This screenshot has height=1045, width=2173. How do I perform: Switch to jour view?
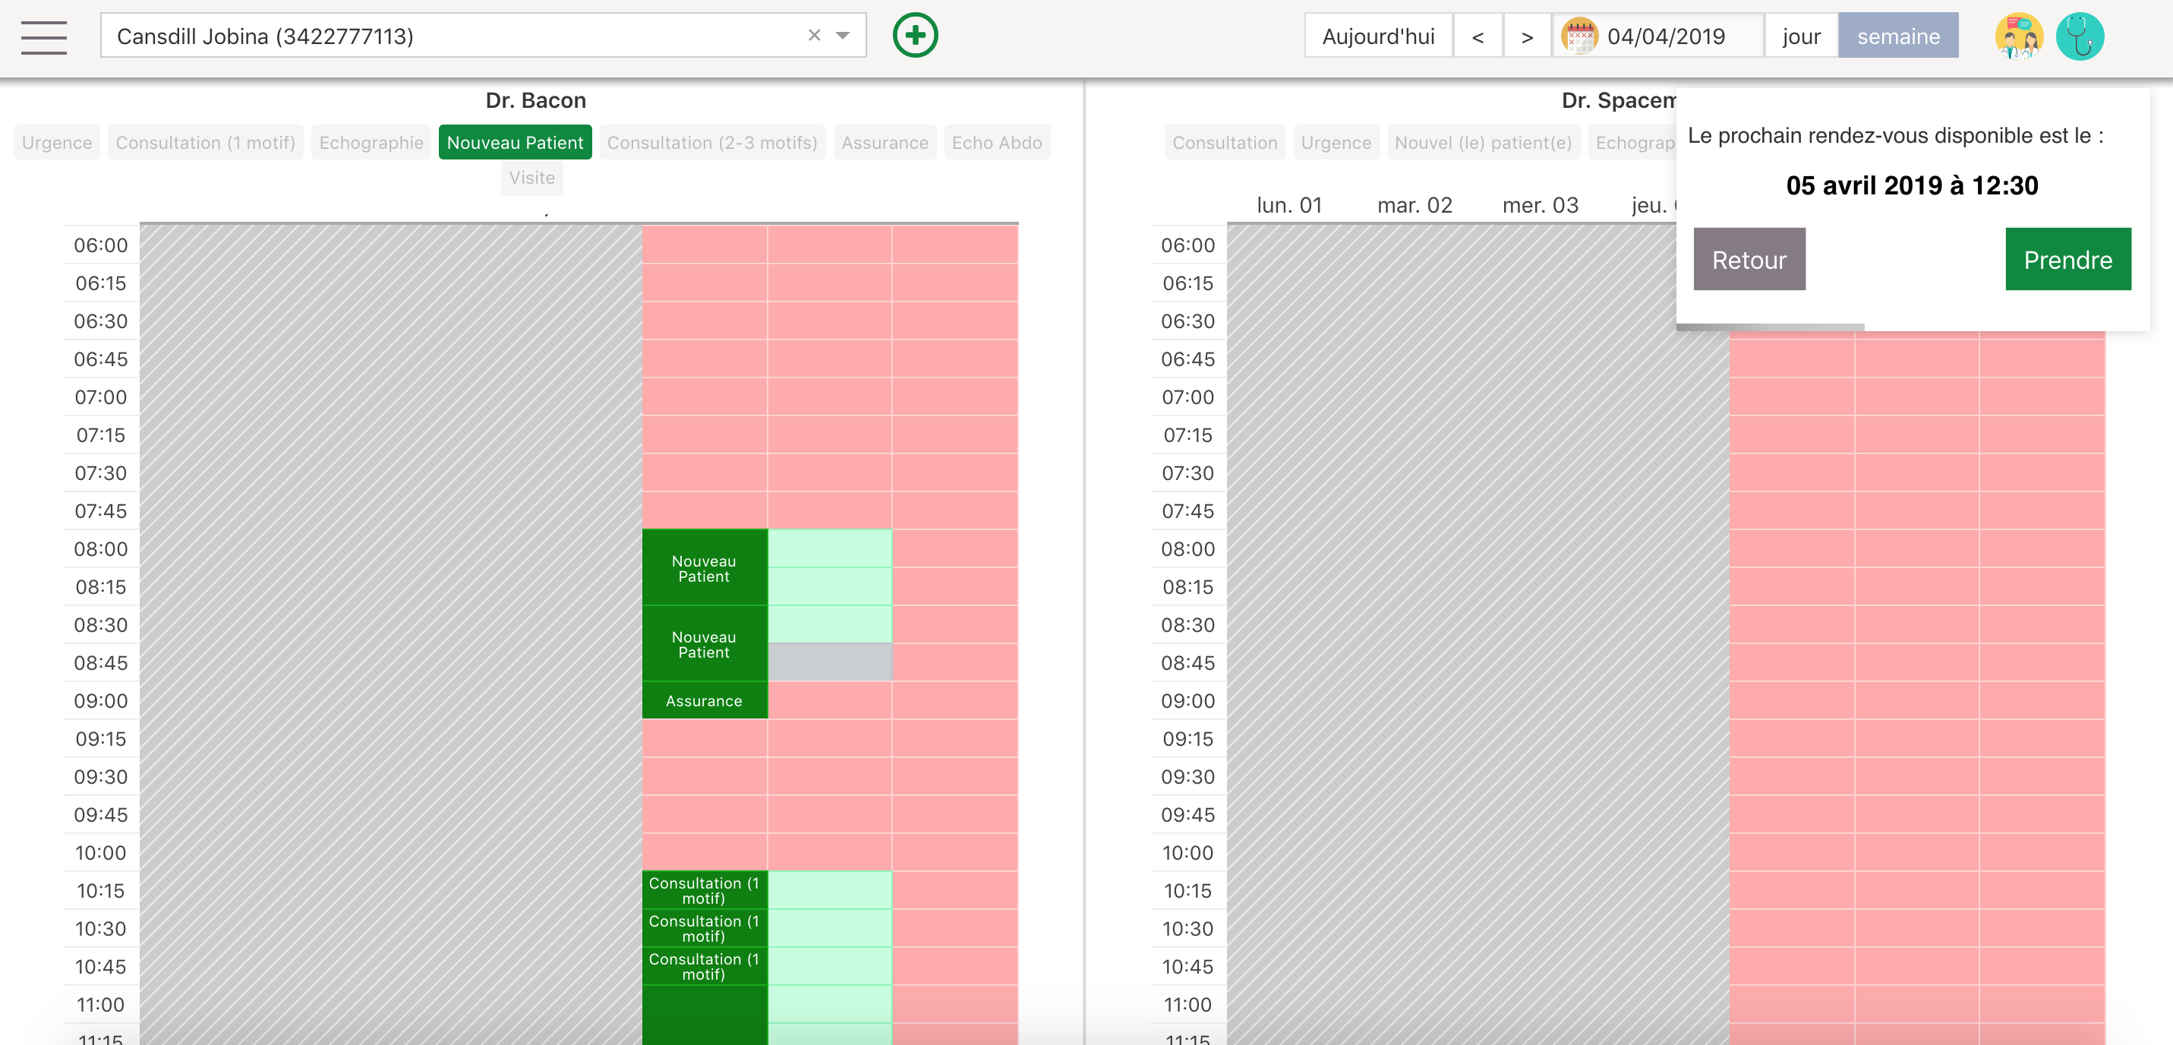click(x=1802, y=36)
